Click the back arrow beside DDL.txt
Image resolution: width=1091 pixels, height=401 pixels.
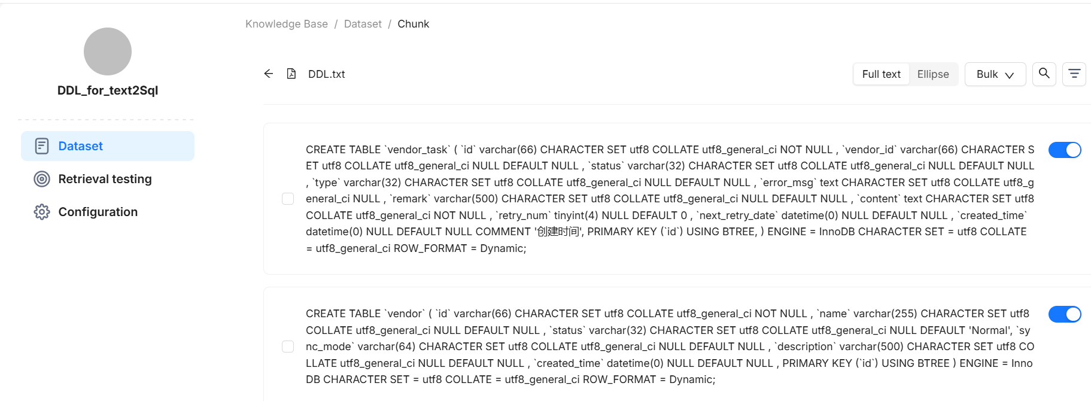pos(268,73)
